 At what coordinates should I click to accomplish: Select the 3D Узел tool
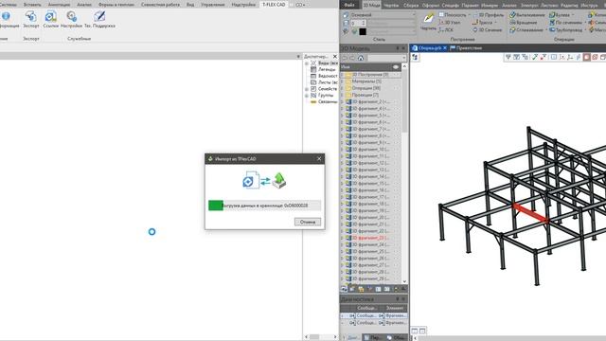pyautogui.click(x=450, y=23)
